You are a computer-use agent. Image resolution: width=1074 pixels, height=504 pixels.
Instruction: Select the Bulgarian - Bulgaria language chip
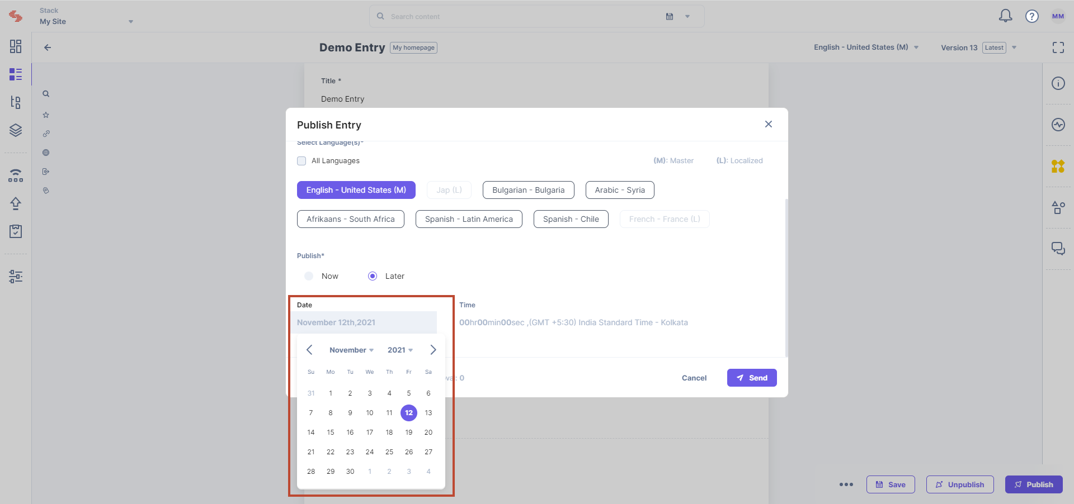529,190
